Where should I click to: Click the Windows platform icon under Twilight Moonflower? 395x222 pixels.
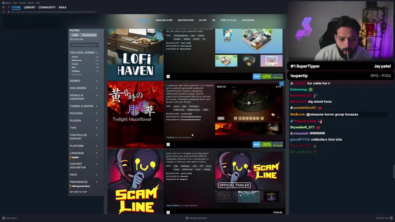[x=168, y=144]
